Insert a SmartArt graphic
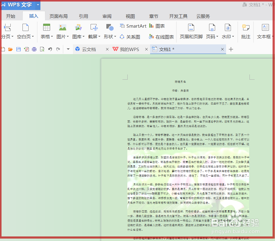 [x=133, y=26]
